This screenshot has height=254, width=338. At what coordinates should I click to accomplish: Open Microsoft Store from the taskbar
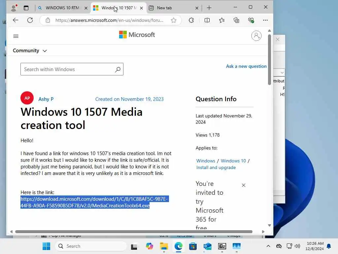[193, 246]
